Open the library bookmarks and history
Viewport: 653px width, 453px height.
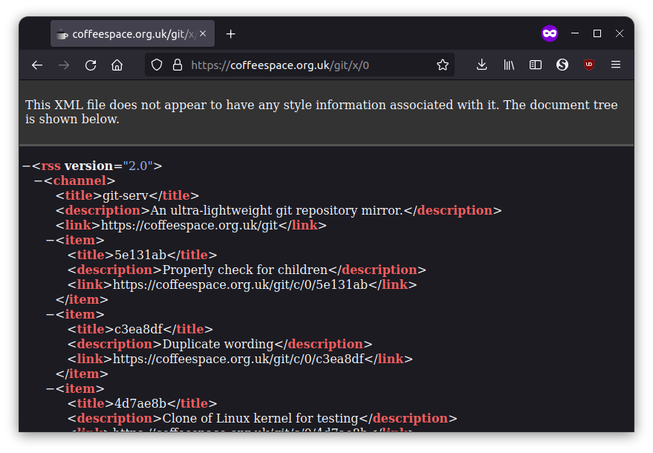coord(509,65)
